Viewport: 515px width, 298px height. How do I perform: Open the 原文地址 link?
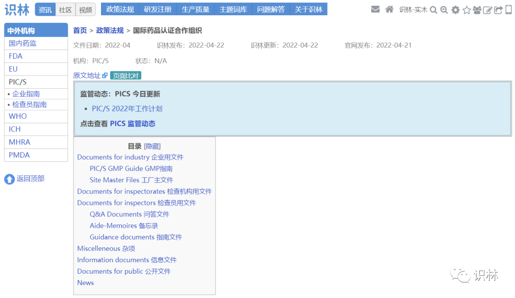87,75
